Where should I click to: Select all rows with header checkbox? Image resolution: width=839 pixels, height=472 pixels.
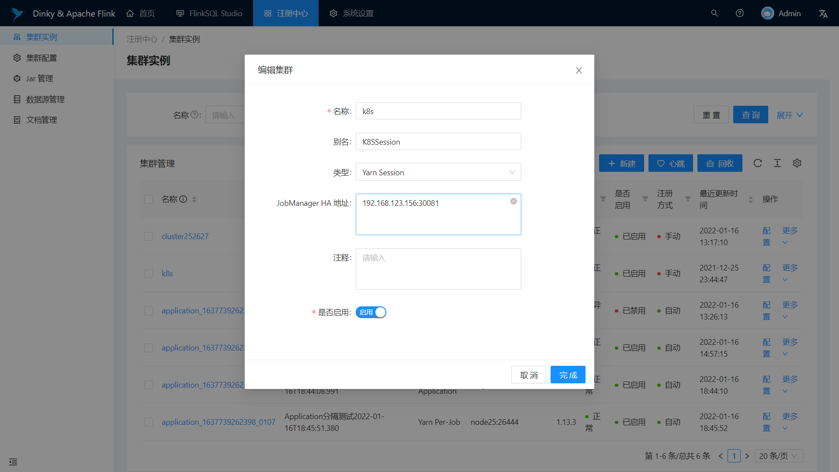click(149, 199)
